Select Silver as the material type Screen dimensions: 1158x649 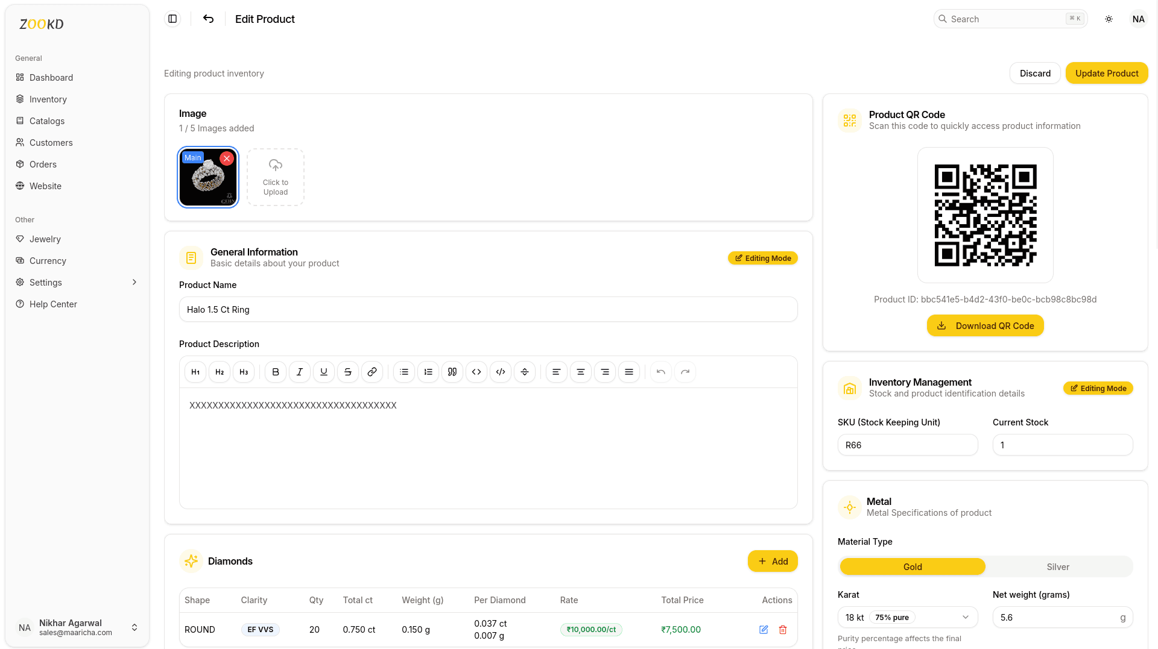pos(1058,566)
